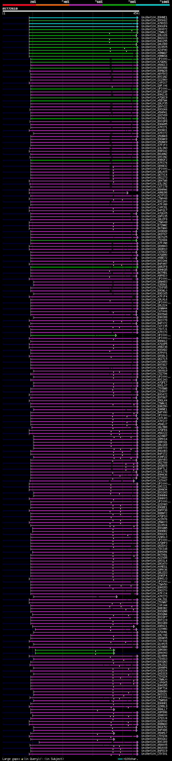Click the green alignment bar of UniRef100_Q8RZF8
The height and width of the screenshot is (761, 172).
coord(84,267)
